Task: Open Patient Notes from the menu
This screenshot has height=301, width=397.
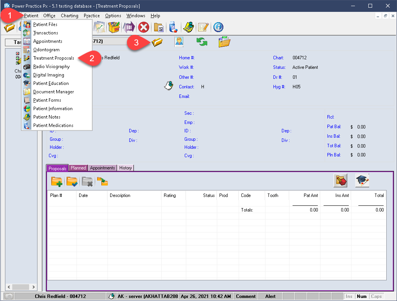Action: pyautogui.click(x=57, y=117)
